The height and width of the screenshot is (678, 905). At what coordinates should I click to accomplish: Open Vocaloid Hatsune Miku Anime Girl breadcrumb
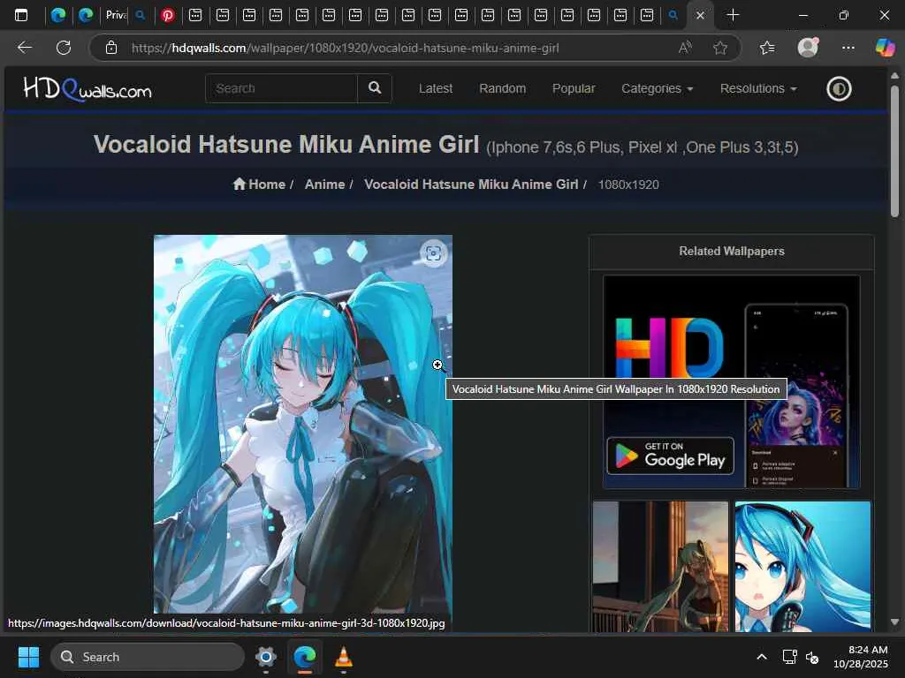point(471,185)
